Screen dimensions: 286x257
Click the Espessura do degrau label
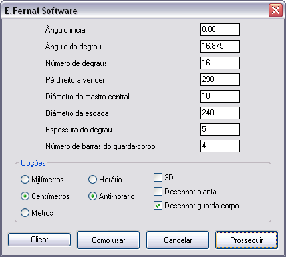point(78,130)
